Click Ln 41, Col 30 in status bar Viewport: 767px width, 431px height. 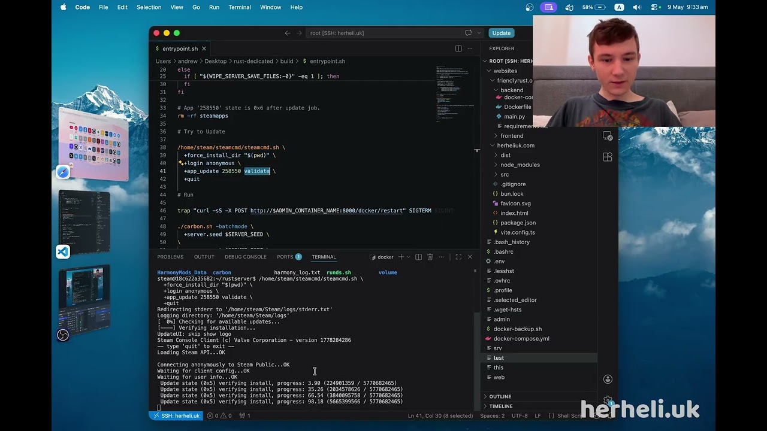tap(440, 415)
